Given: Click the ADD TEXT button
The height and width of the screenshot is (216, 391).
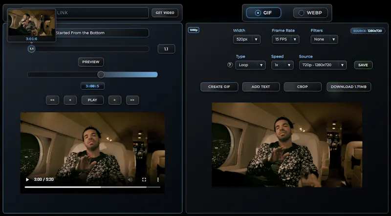Looking at the screenshot, I should 261,87.
